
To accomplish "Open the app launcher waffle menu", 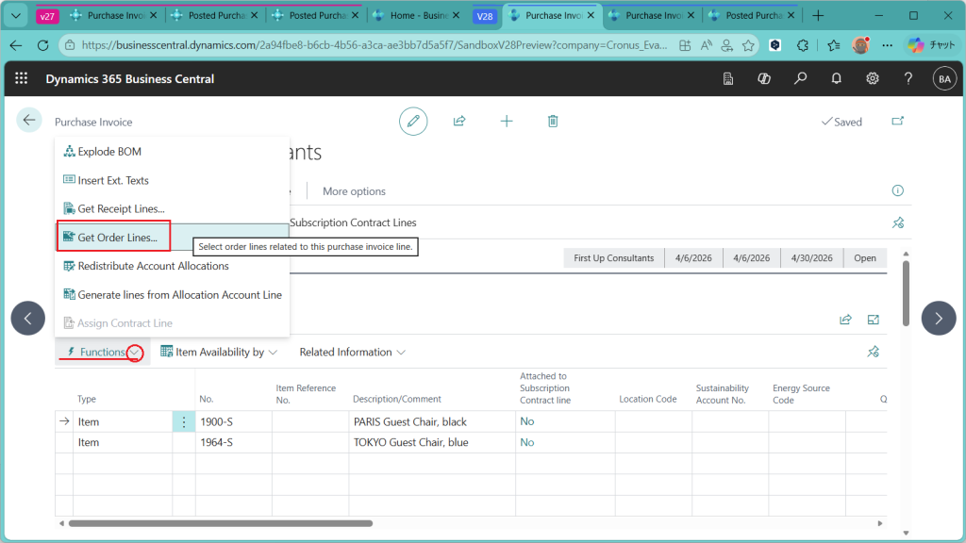I will pyautogui.click(x=22, y=79).
